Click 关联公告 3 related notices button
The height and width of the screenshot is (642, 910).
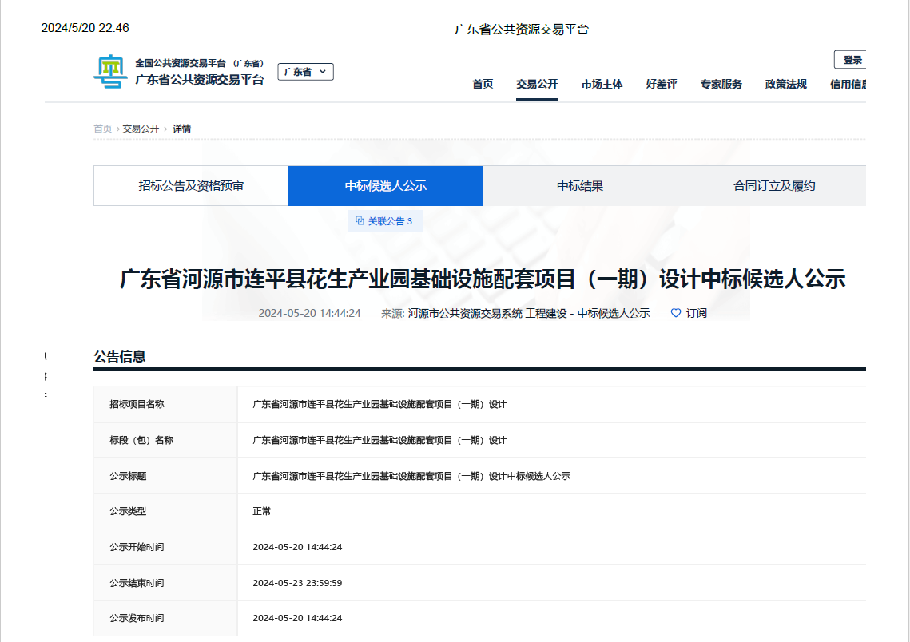(x=385, y=221)
